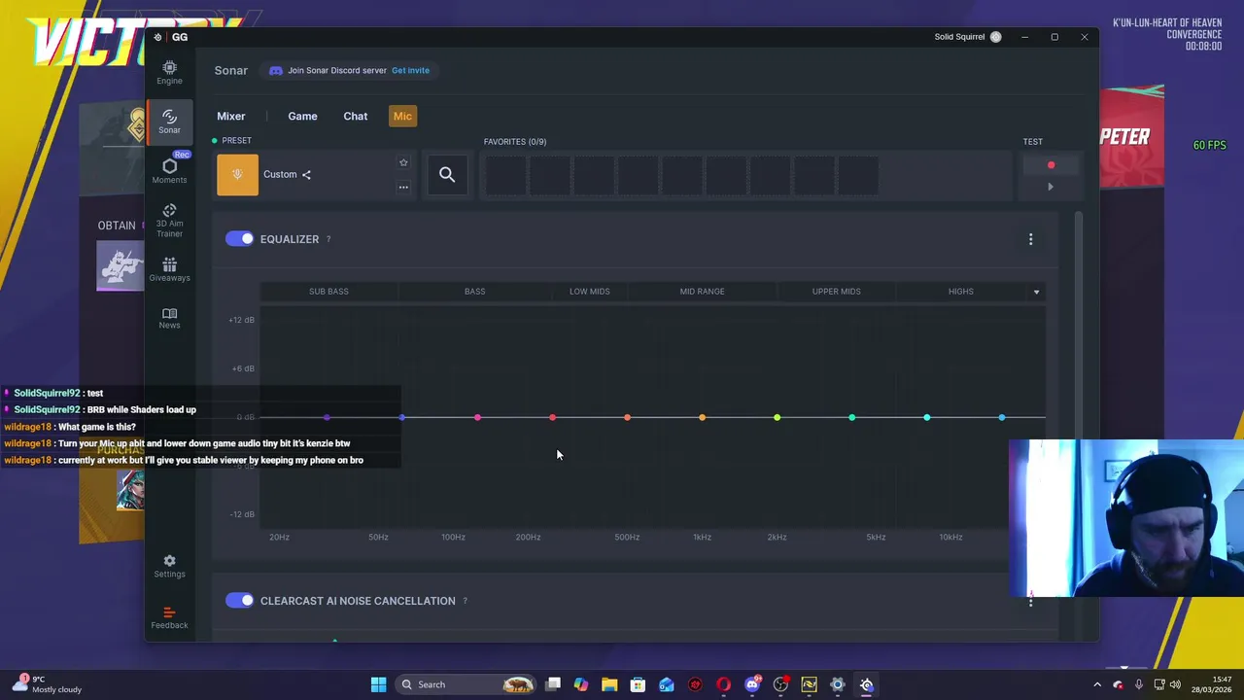The width and height of the screenshot is (1244, 700).
Task: Open Discord from the taskbar
Action: pyautogui.click(x=752, y=684)
